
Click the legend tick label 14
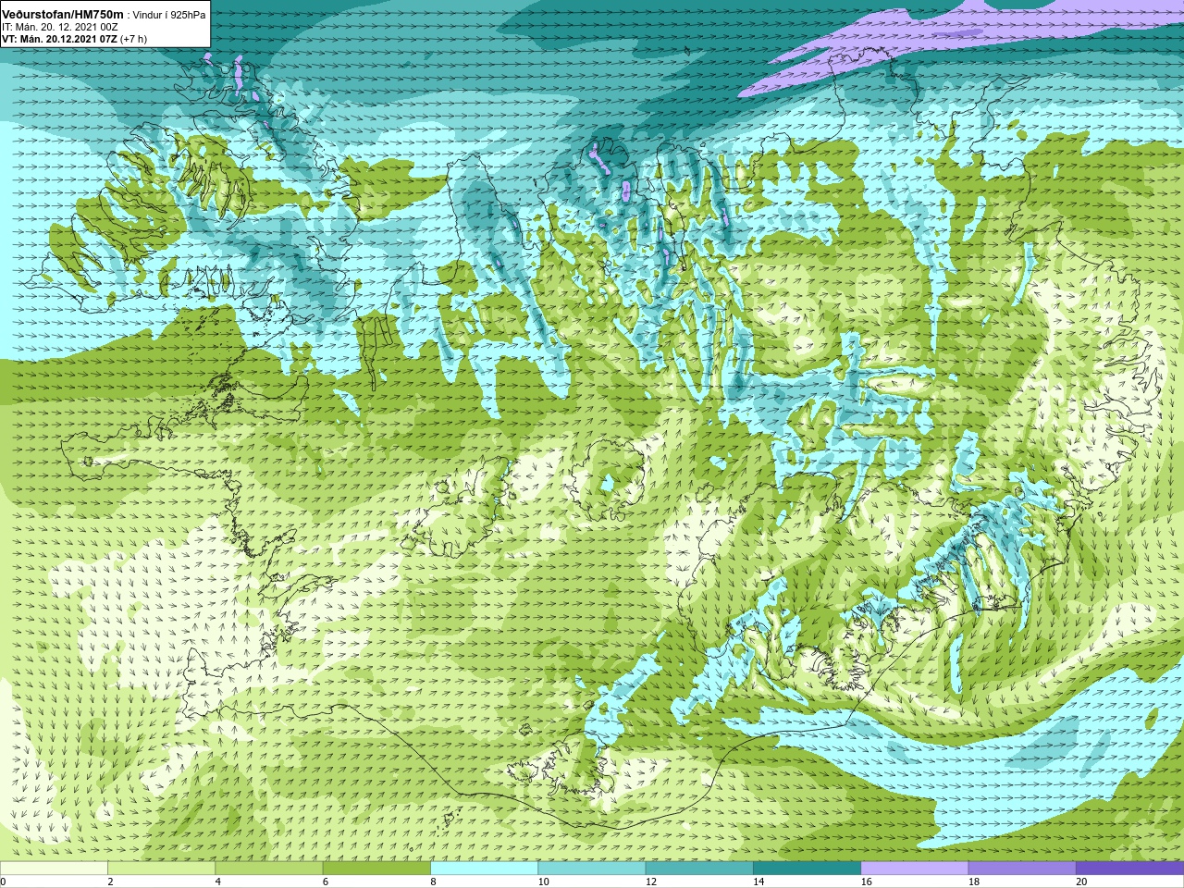[758, 882]
